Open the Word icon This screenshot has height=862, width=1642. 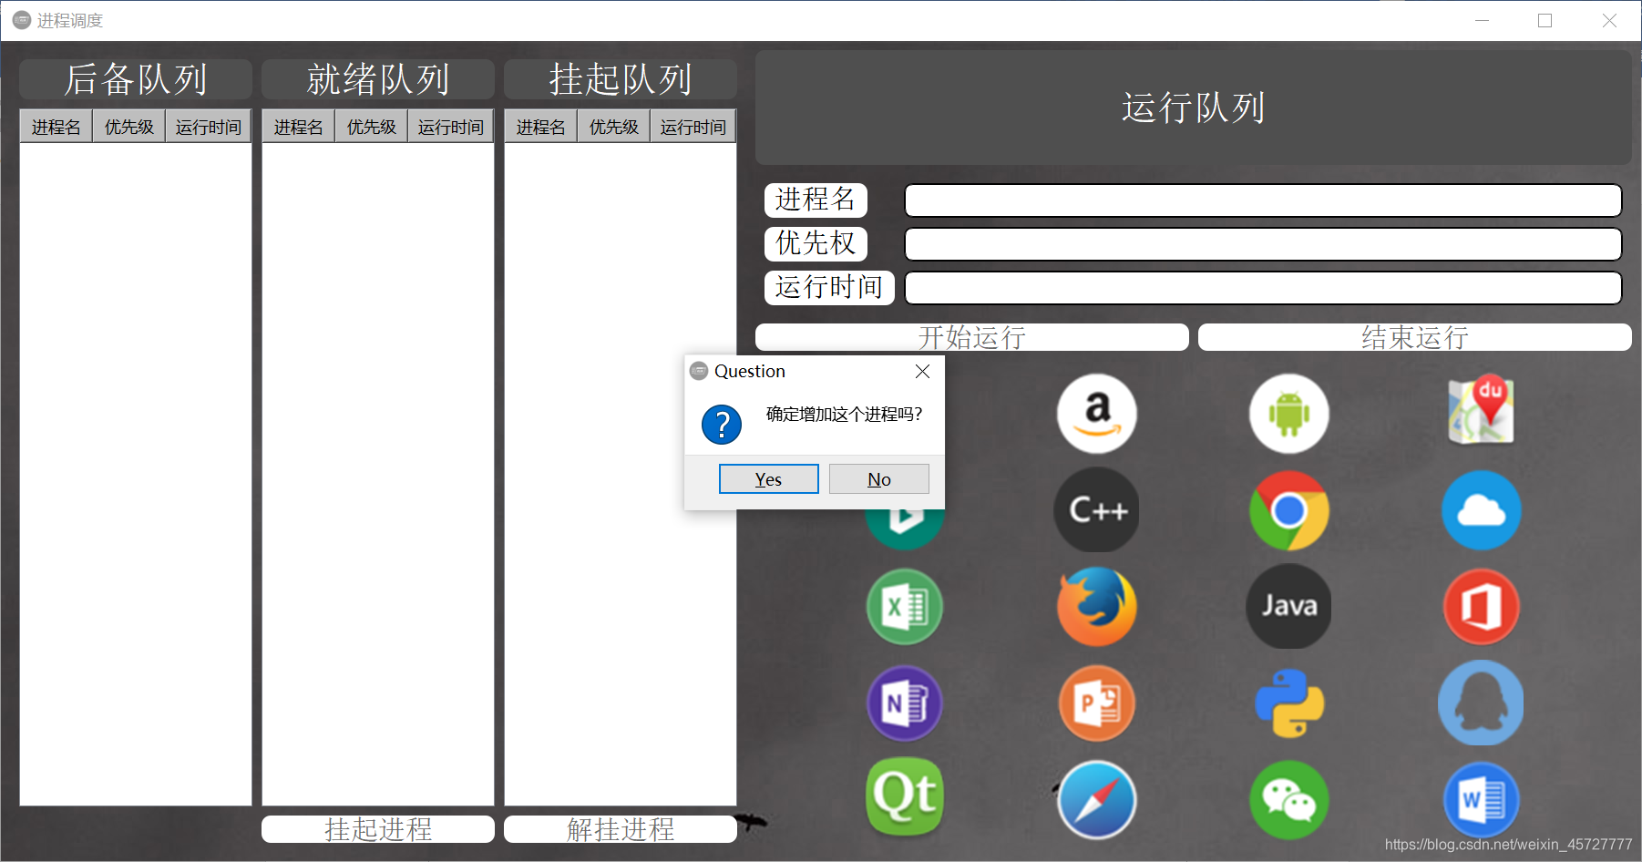(1482, 800)
